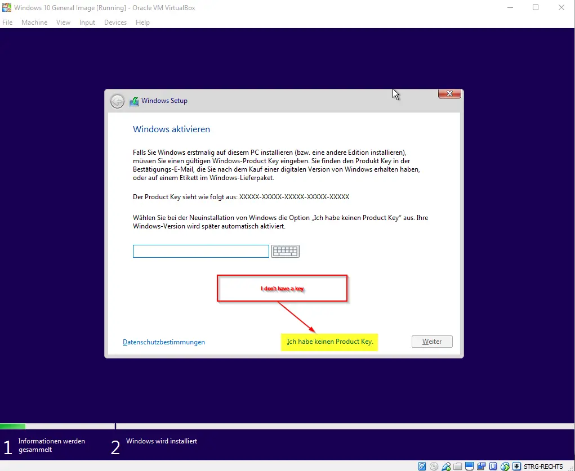Open the Help menu
This screenshot has width=575, height=471.
pos(142,23)
